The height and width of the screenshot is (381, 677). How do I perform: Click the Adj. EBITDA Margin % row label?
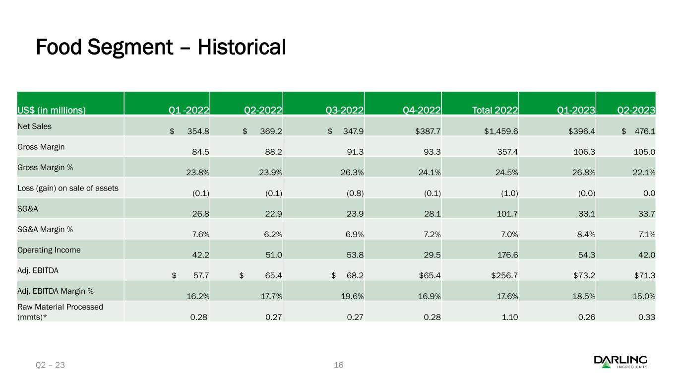coord(56,291)
